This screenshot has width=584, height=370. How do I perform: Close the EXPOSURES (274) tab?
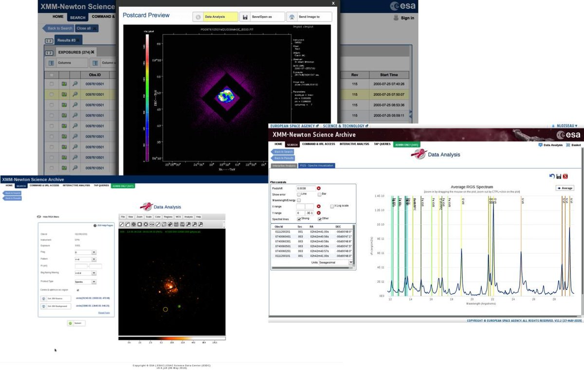point(92,52)
